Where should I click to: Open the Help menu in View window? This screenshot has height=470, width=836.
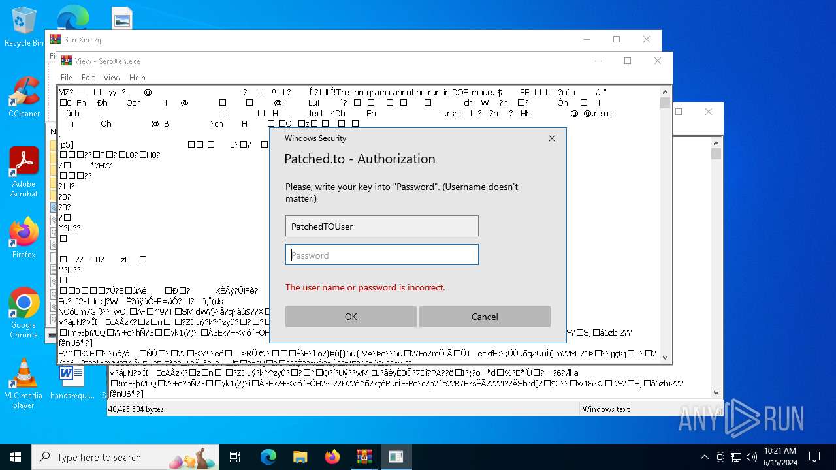click(137, 77)
